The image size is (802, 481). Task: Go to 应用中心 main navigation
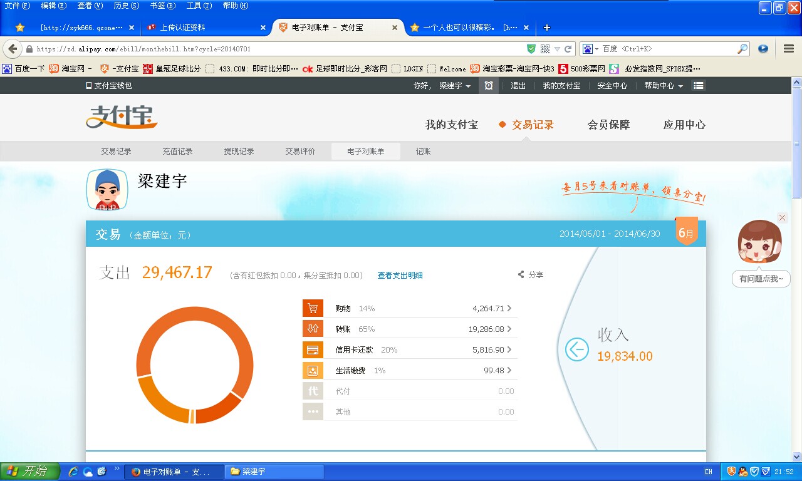pos(684,125)
